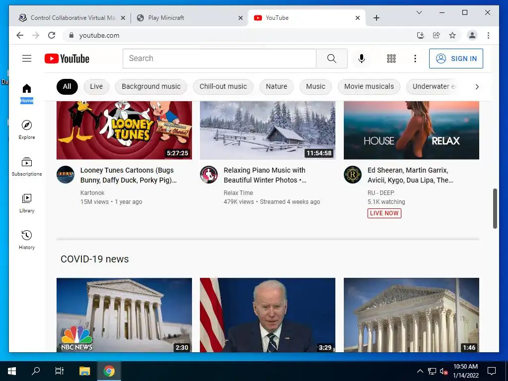Go back with the browser arrow
Screen dimensions: 508x381
(x=20, y=35)
